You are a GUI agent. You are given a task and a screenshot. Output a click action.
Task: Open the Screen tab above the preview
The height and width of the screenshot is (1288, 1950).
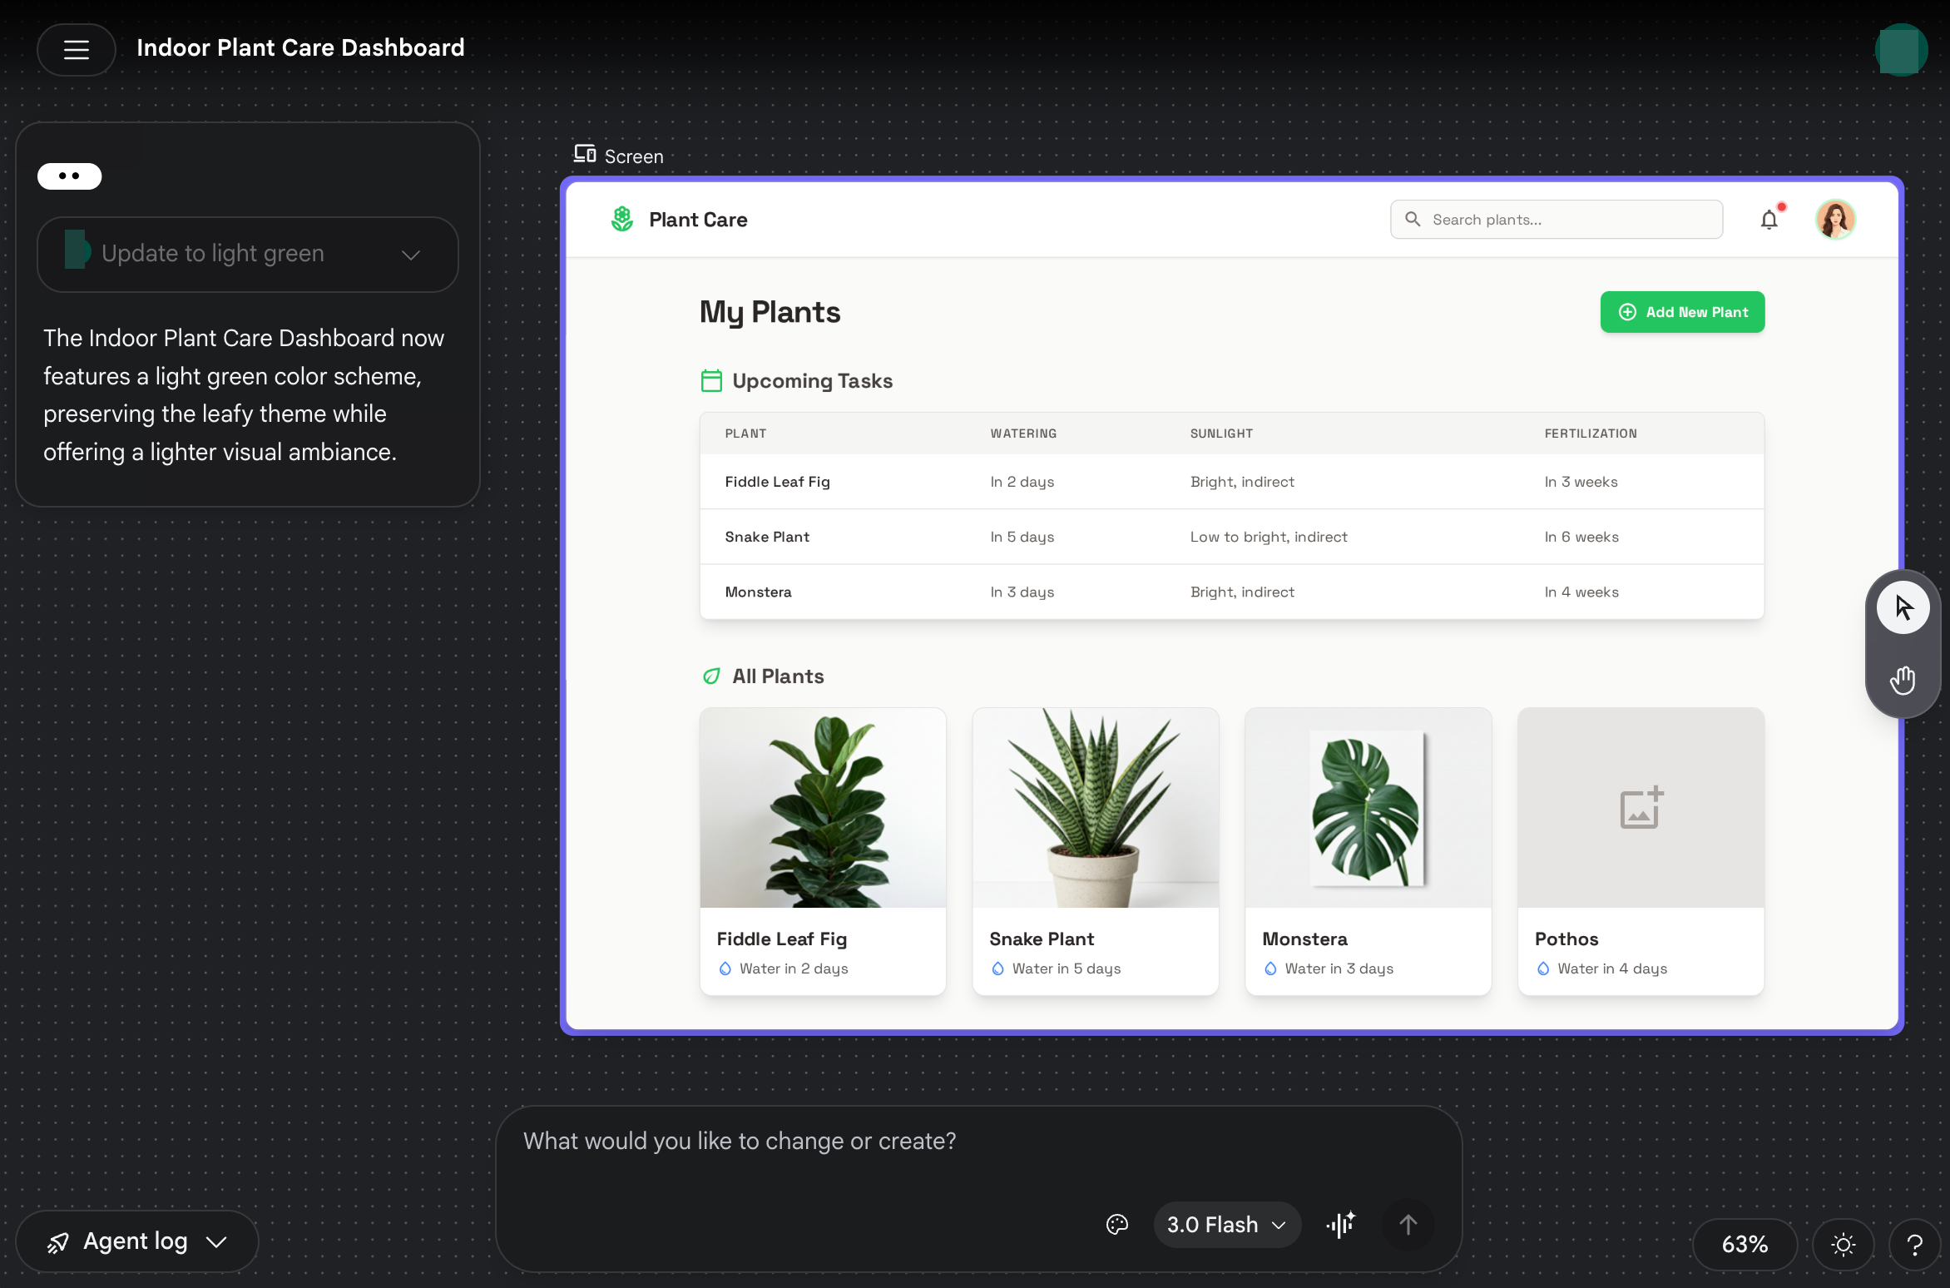pyautogui.click(x=618, y=155)
